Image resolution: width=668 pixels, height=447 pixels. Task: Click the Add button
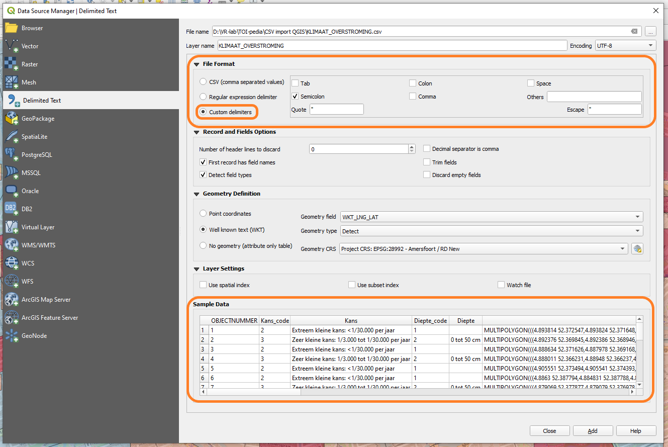point(593,430)
